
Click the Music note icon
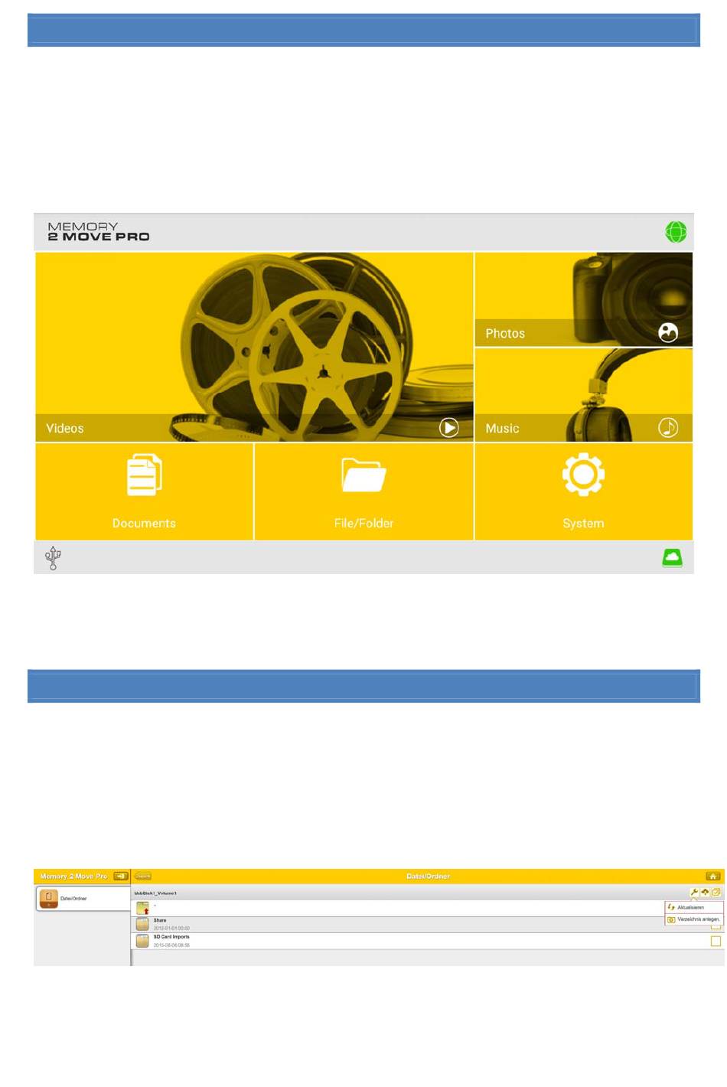(668, 428)
